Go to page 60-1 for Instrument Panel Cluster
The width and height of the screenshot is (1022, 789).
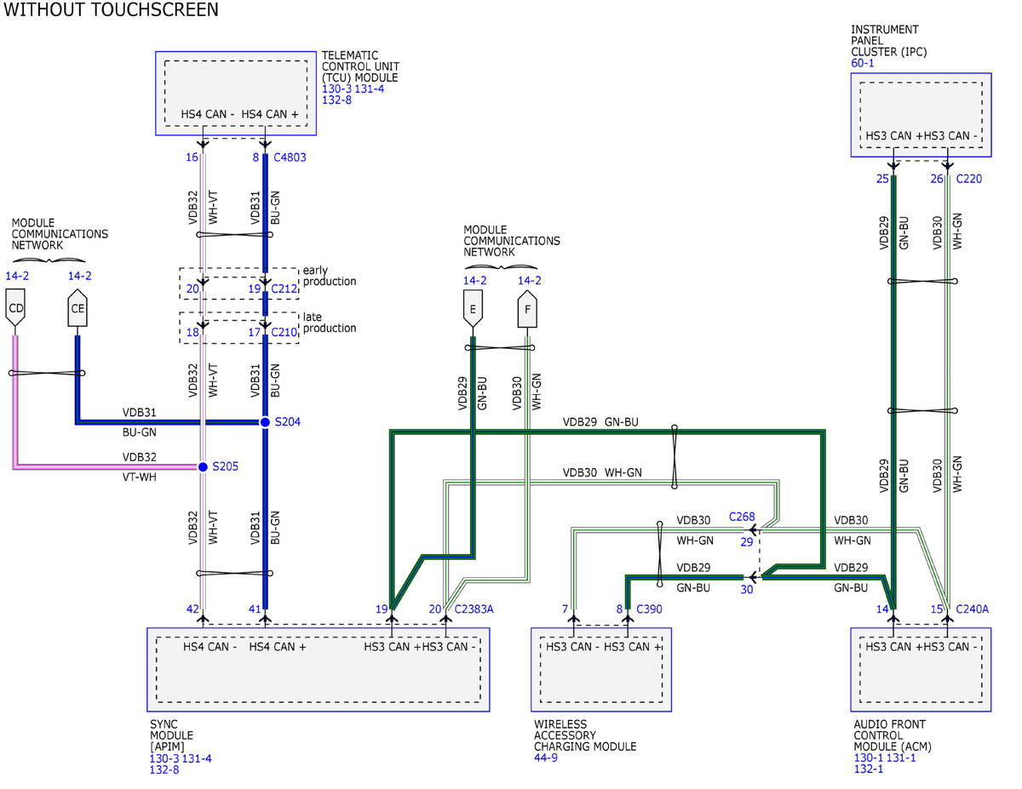click(x=864, y=64)
